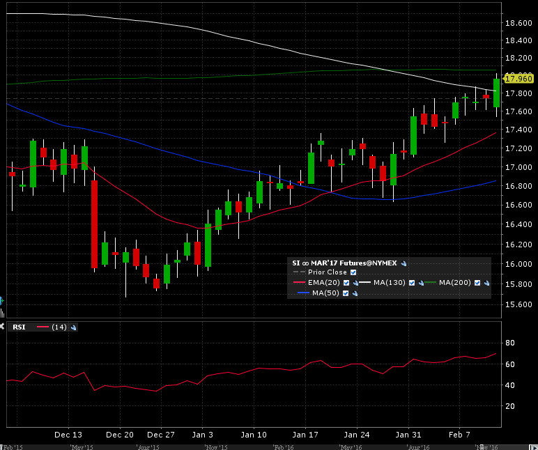Screen dimensions: 538x450
Task: Click the timeline scrollbar handle near Nov '16
Action: pyautogui.click(x=480, y=446)
